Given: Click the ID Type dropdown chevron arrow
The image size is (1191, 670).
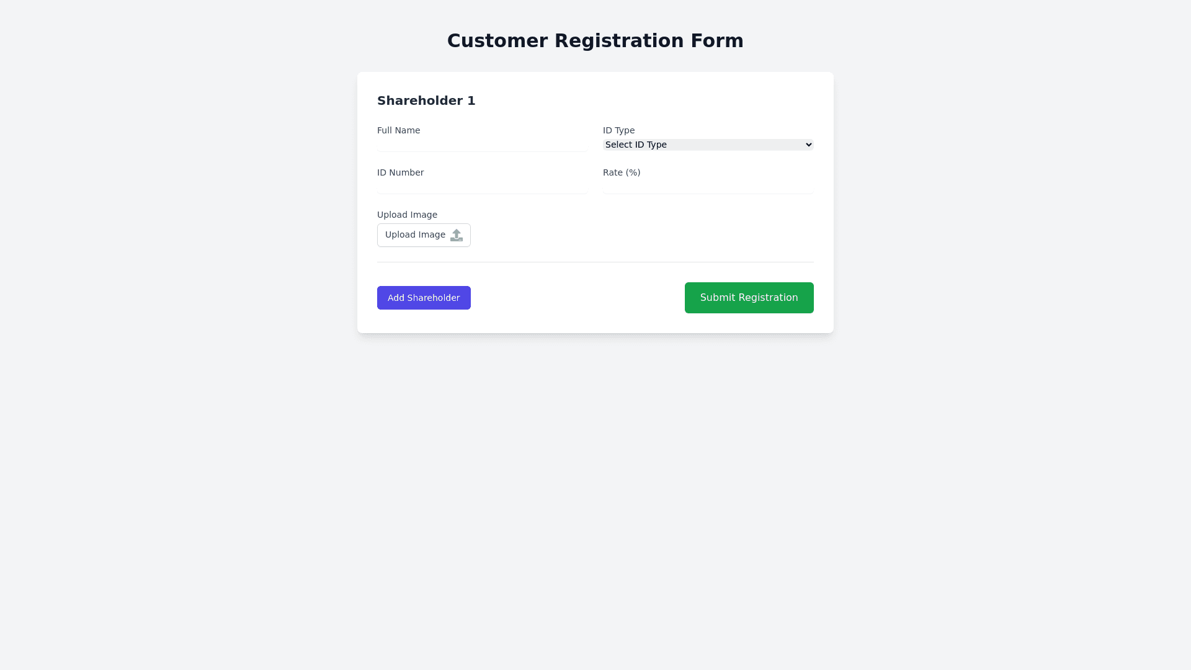Looking at the screenshot, I should click(808, 145).
